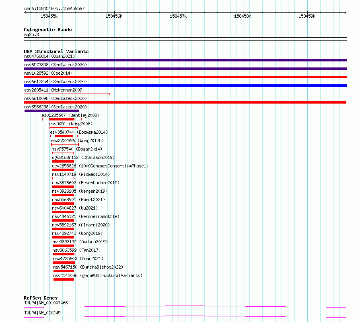Select nsv4392743 (Wong2019) label
Image resolution: width=358 pixels, height=322 pixels.
[77, 233]
